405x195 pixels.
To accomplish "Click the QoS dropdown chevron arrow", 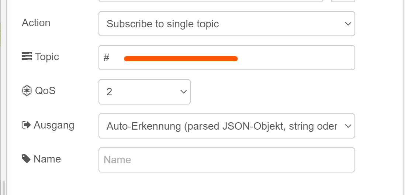I will [184, 92].
